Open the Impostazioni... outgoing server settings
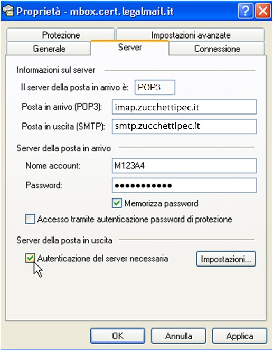 click(x=226, y=259)
